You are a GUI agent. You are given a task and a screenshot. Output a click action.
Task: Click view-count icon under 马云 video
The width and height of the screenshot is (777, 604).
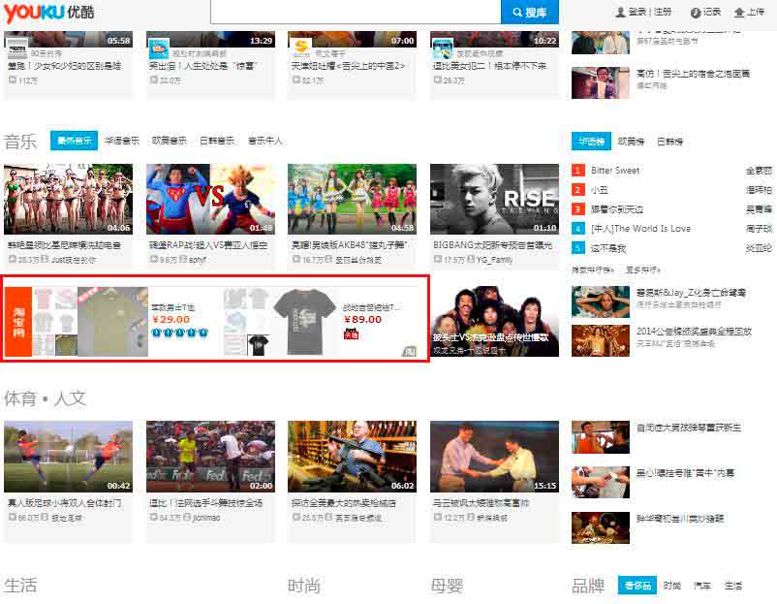(438, 517)
